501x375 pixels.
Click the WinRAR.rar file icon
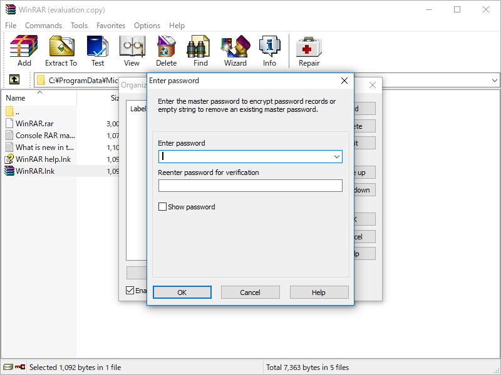[x=9, y=123]
